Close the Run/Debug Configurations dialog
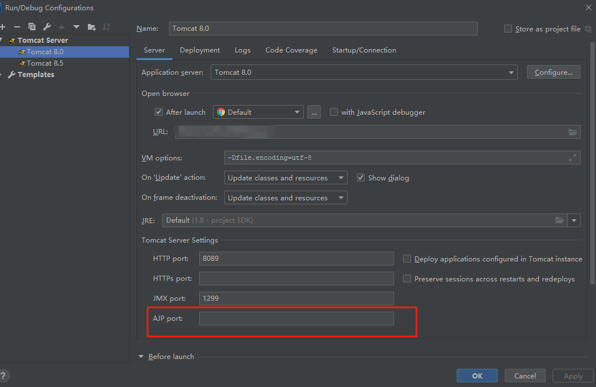Image resolution: width=596 pixels, height=387 pixels. coord(589,7)
